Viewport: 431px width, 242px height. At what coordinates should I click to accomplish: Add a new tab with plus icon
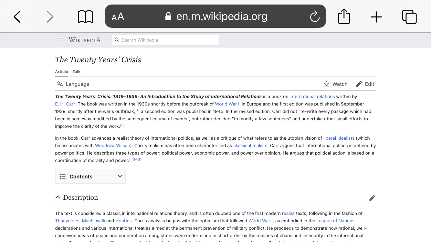[x=376, y=17]
